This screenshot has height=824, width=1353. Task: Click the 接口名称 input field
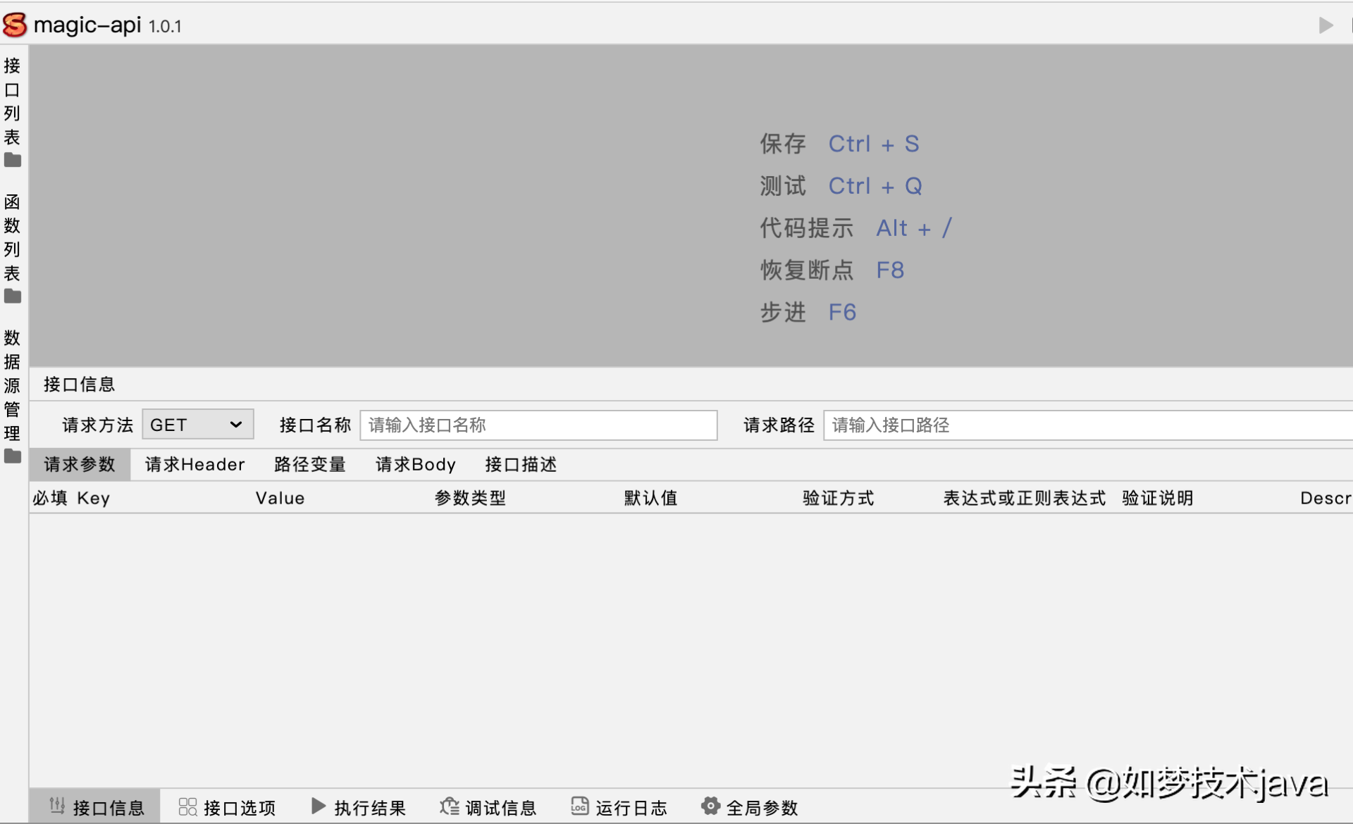point(538,425)
